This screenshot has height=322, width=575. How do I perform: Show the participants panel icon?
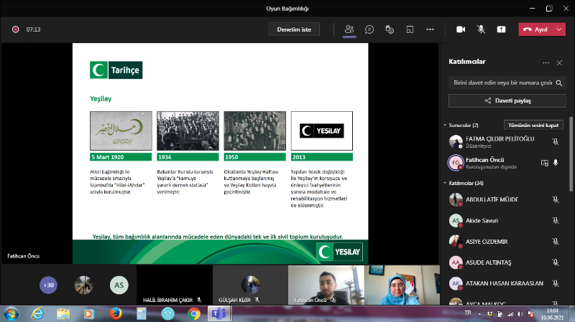coord(349,29)
